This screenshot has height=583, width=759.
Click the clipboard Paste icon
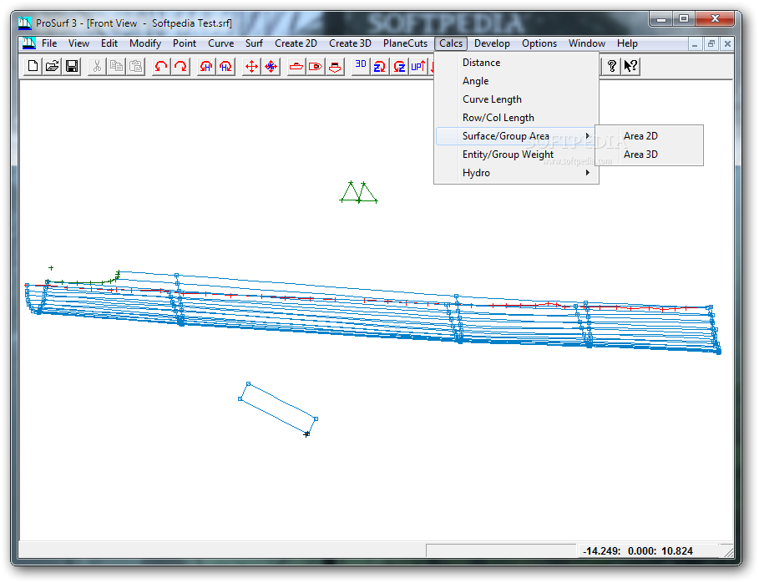(135, 66)
